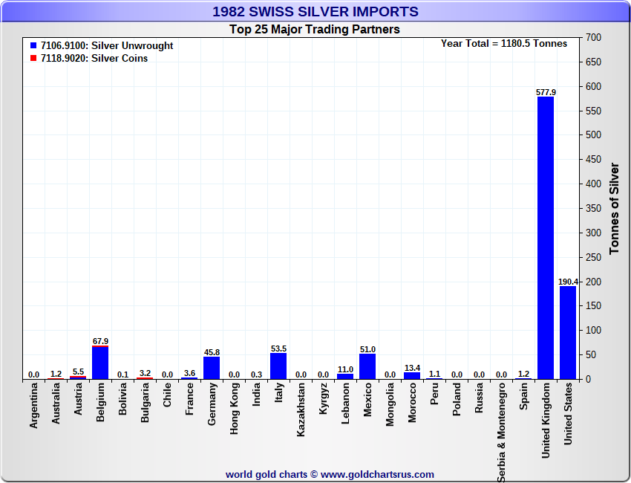Click the Peru axis label

434,394
